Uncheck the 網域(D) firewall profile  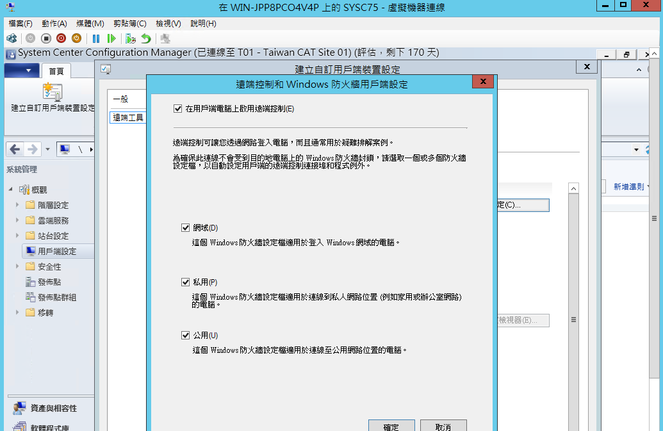185,228
